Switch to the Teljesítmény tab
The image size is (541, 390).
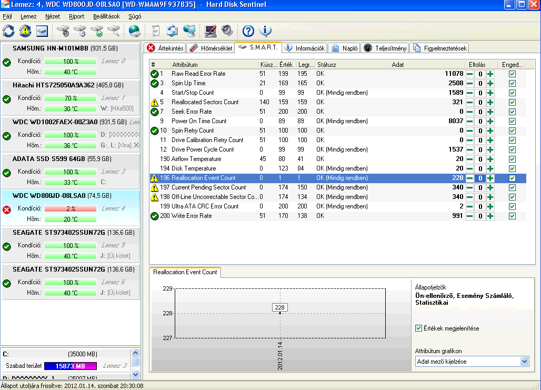(x=385, y=48)
